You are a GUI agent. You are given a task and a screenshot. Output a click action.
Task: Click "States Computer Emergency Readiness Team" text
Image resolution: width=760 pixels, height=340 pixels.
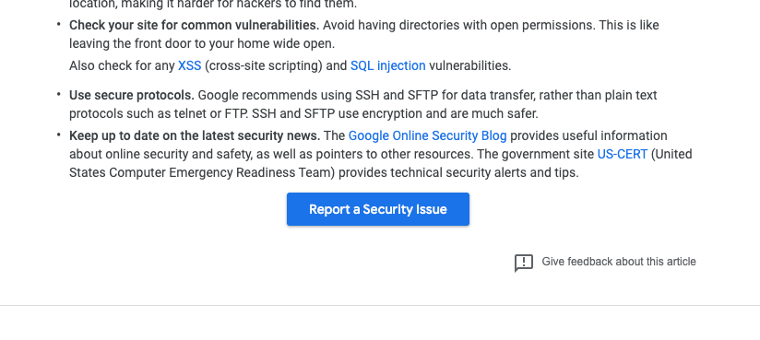click(x=202, y=172)
